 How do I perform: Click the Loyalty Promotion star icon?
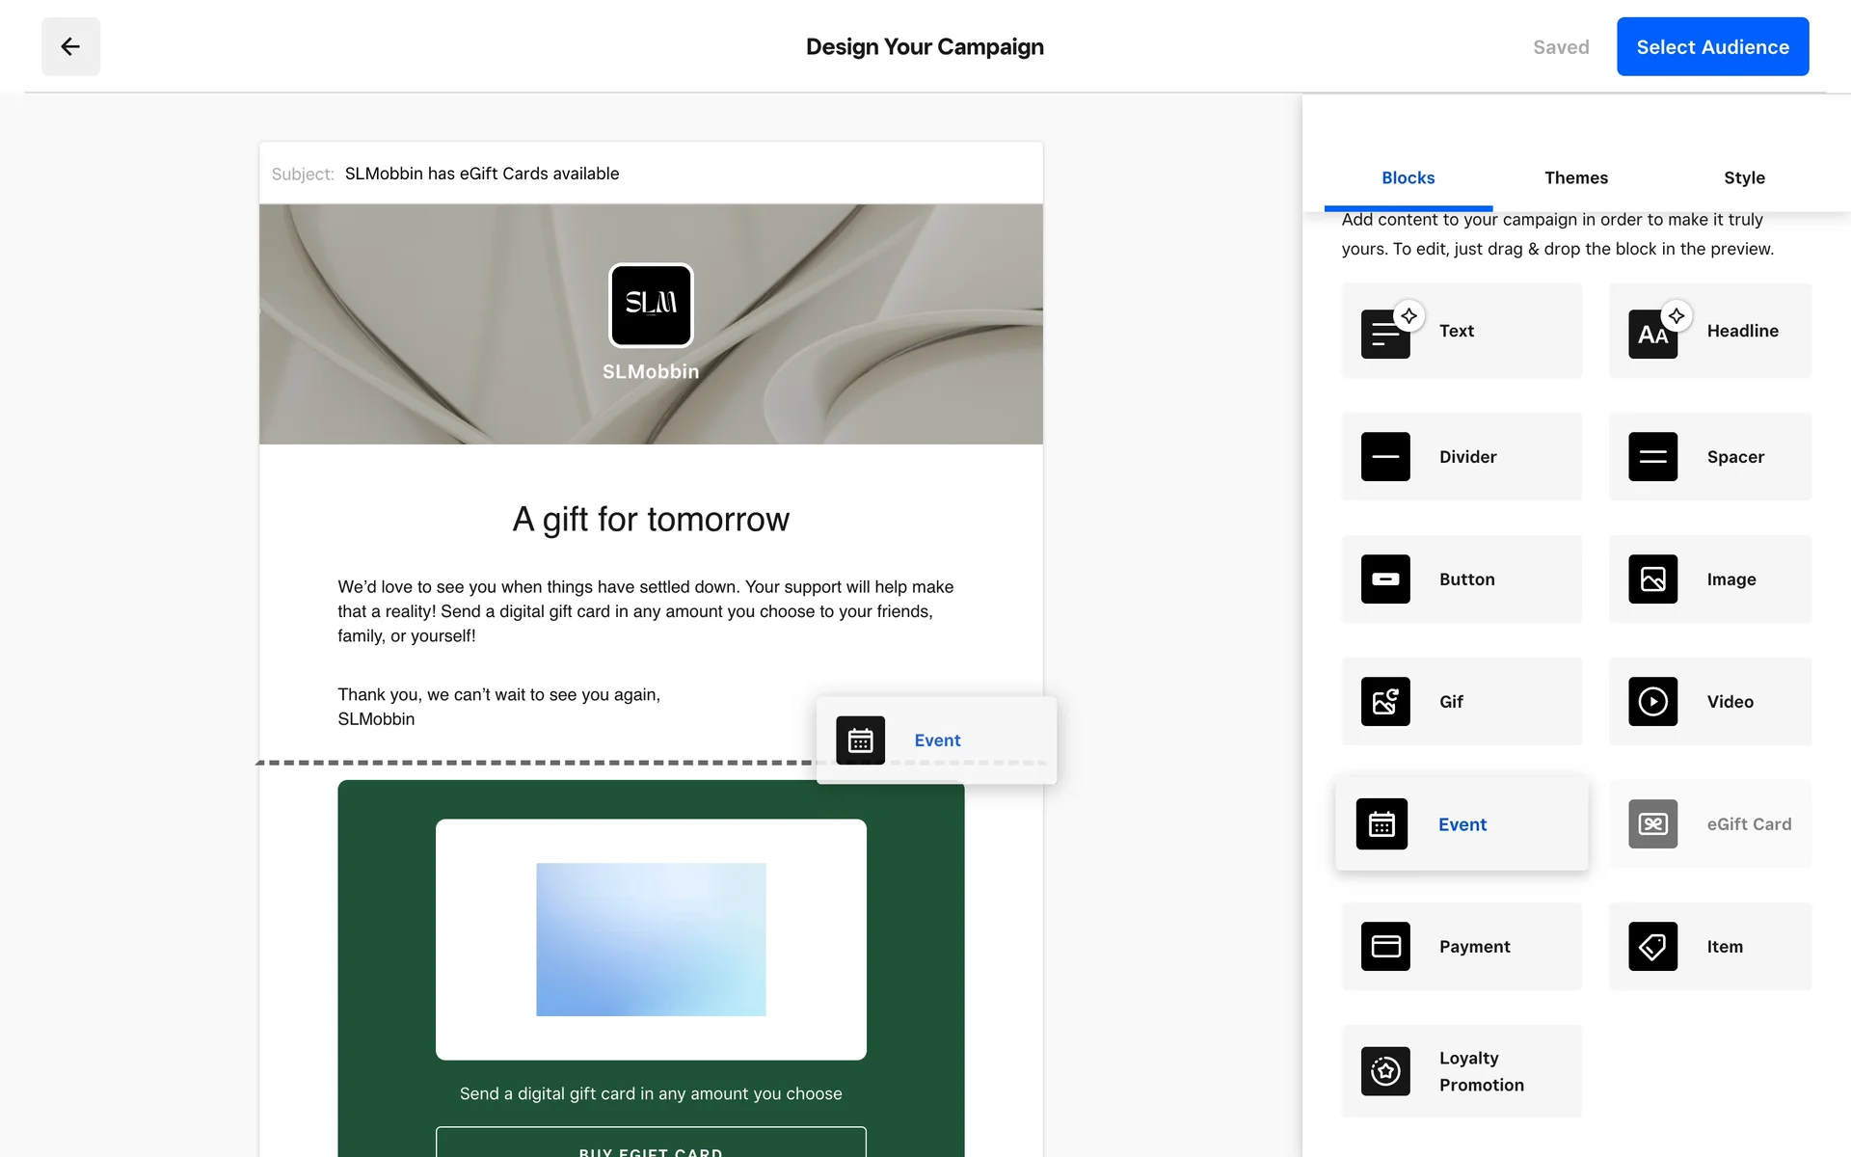pyautogui.click(x=1385, y=1071)
